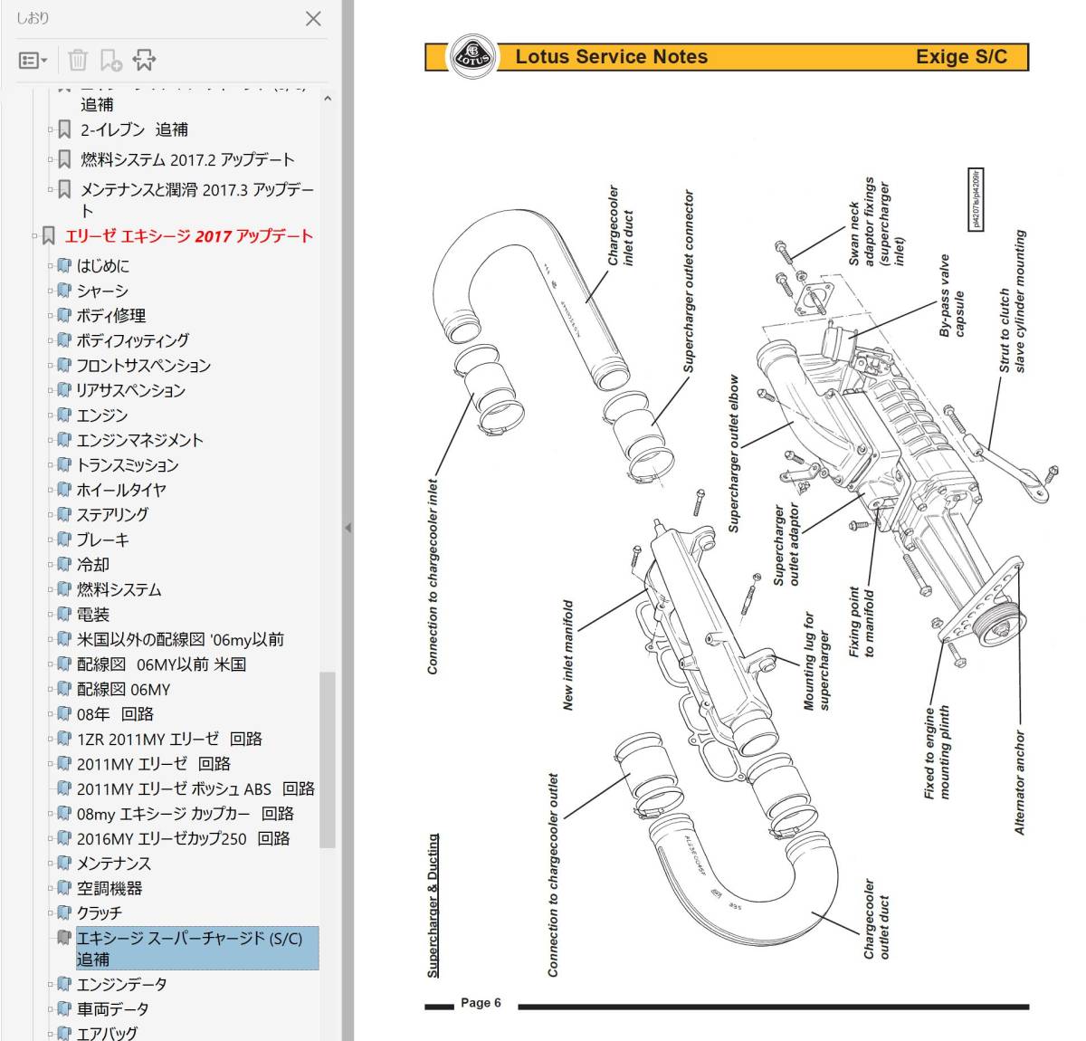Click the 'Alternator anchor' diagram label
Viewport: 1086px width, 1041px height.
[1020, 782]
